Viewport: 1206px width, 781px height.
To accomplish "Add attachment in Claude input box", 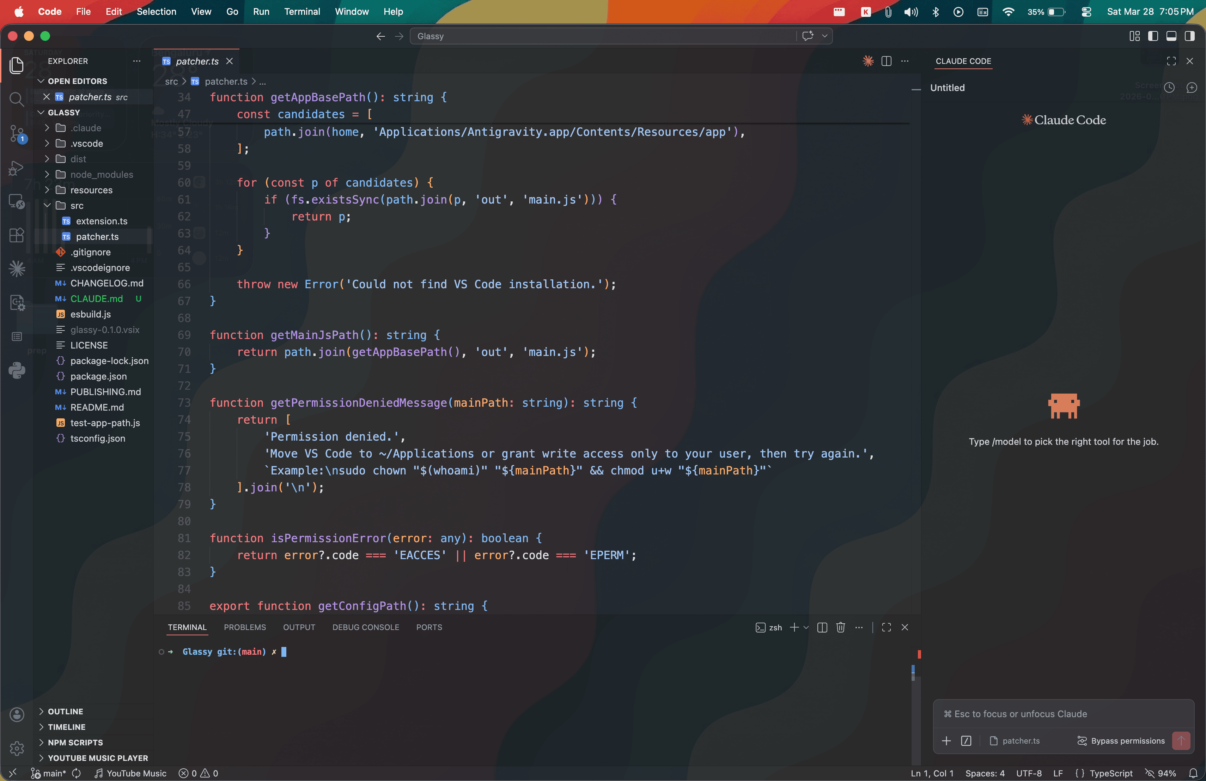I will coord(946,741).
